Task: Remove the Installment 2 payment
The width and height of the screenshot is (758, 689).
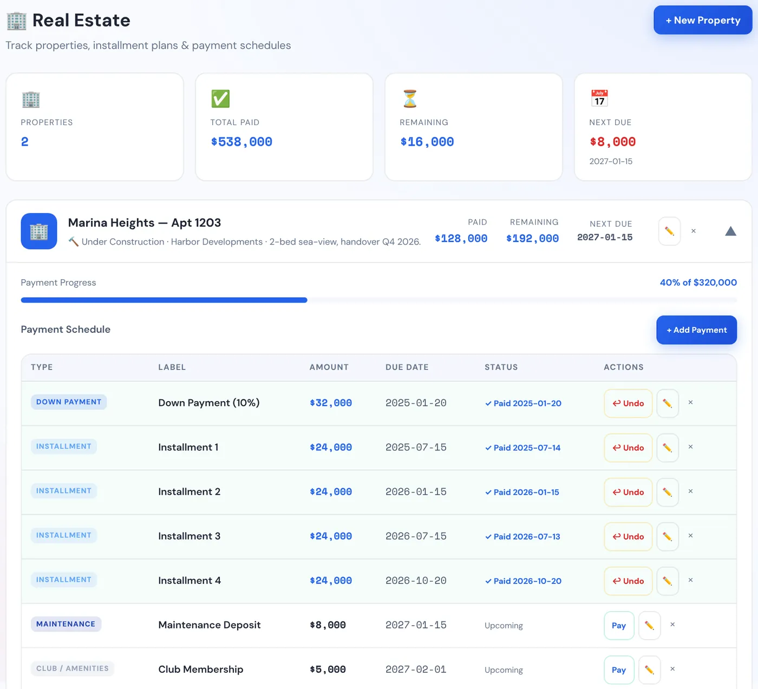Action: [690, 491]
